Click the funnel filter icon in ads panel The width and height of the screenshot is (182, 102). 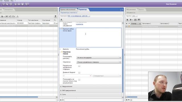coord(129,100)
